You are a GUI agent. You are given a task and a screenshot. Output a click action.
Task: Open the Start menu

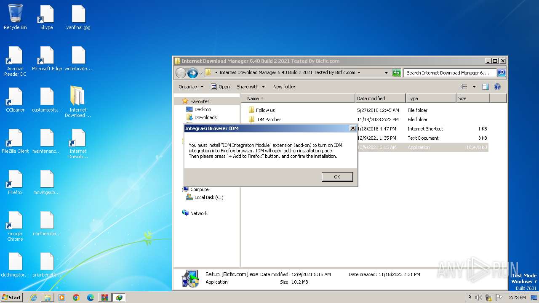coord(12,298)
